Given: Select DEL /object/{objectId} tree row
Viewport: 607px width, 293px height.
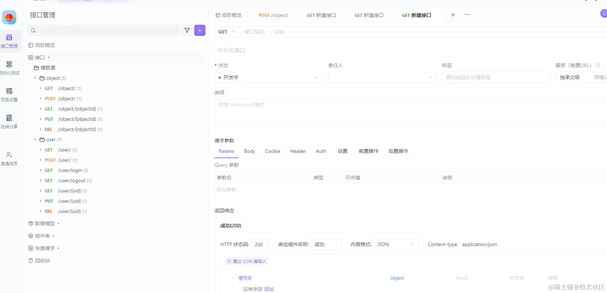Looking at the screenshot, I should click(x=116, y=129).
